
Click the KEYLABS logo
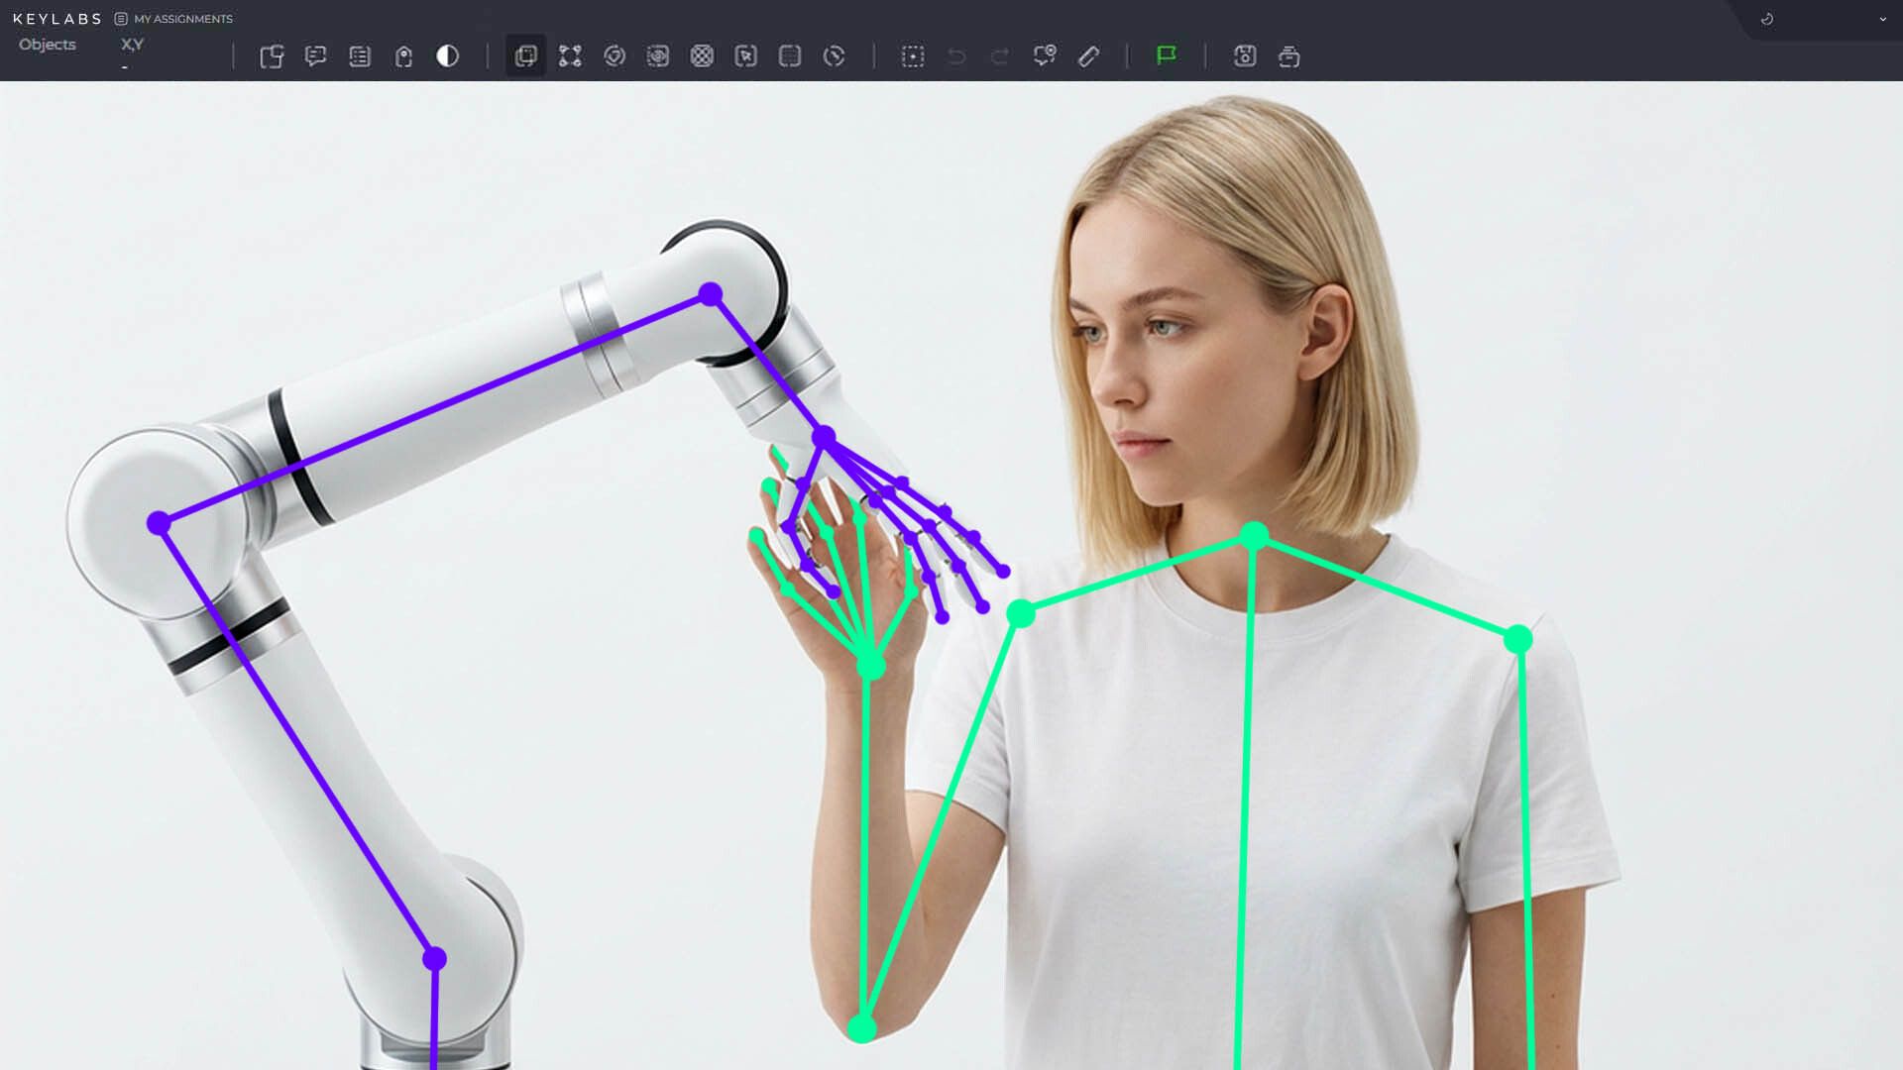tap(57, 19)
